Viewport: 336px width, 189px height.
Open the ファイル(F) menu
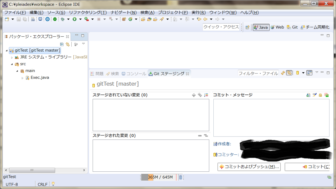[x=15, y=13]
